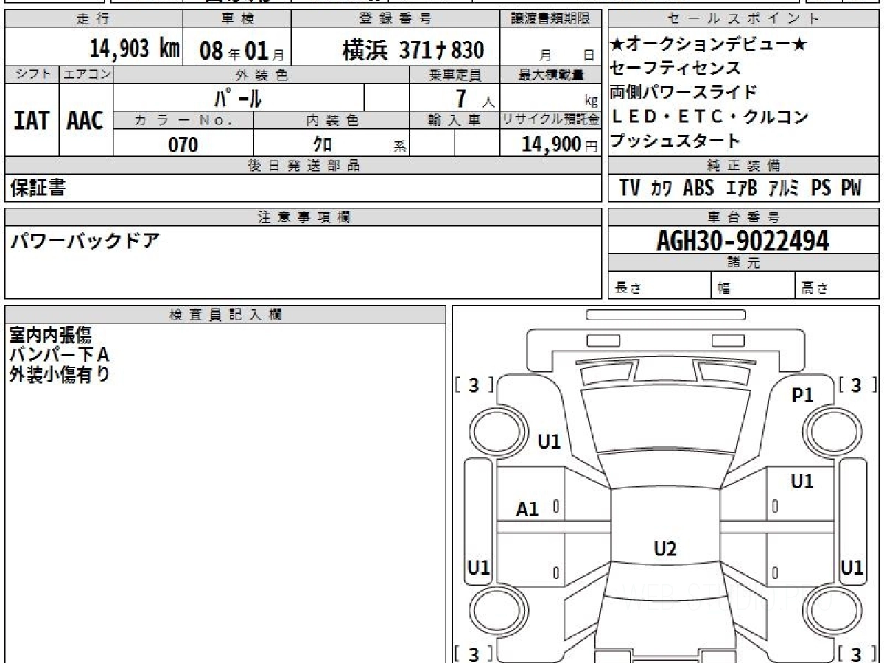
Task: Select inspector note 外装小傷有り
Action: coord(60,374)
